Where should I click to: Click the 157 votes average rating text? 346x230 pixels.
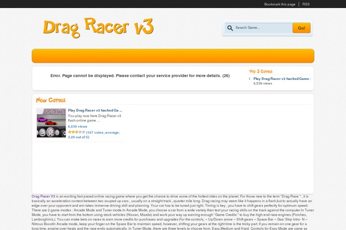pos(94,135)
